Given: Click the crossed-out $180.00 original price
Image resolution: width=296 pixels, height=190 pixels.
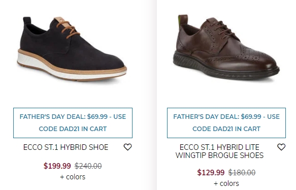Looking at the screenshot, I should [x=242, y=172].
